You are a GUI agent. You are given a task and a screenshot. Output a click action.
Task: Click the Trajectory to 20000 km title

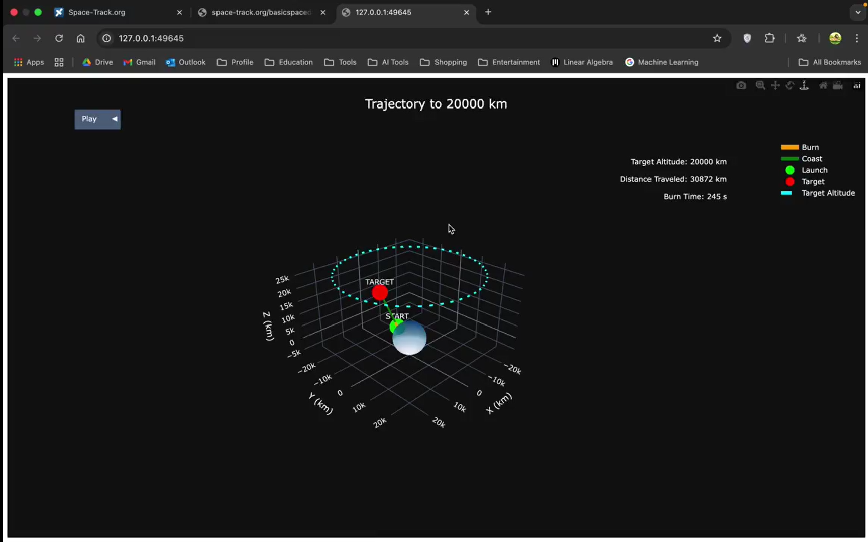[x=436, y=104]
